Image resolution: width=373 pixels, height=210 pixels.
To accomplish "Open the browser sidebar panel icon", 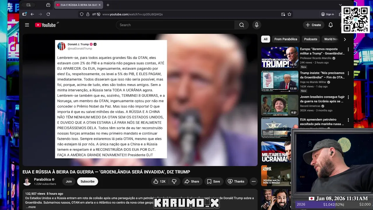I will (x=24, y=14).
